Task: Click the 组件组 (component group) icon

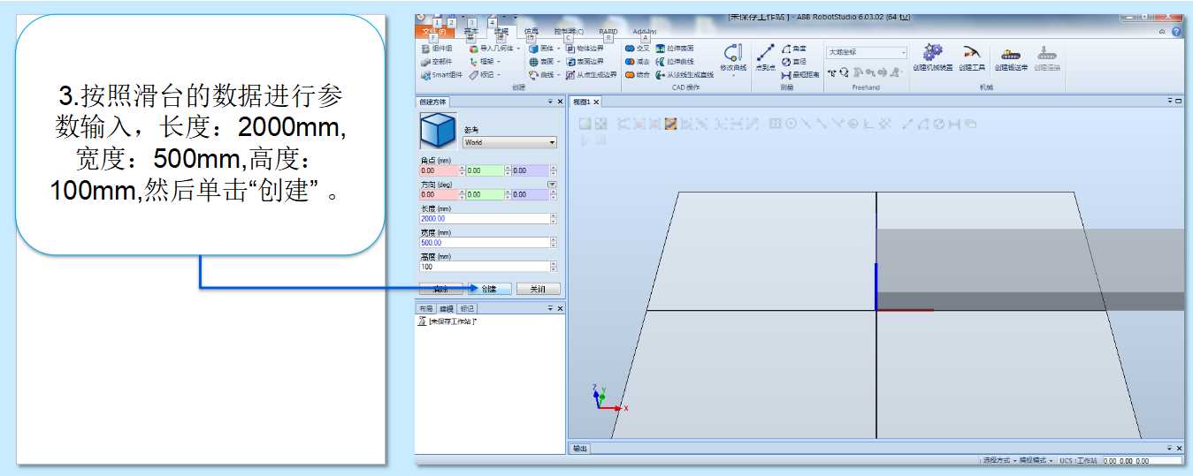Action: point(425,49)
